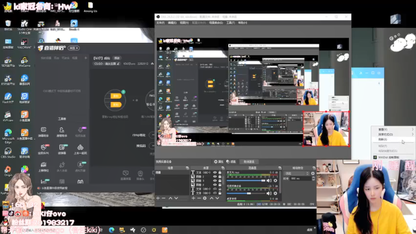
Task: Select the OBS Studio desktop shortcut
Action: coord(8,153)
